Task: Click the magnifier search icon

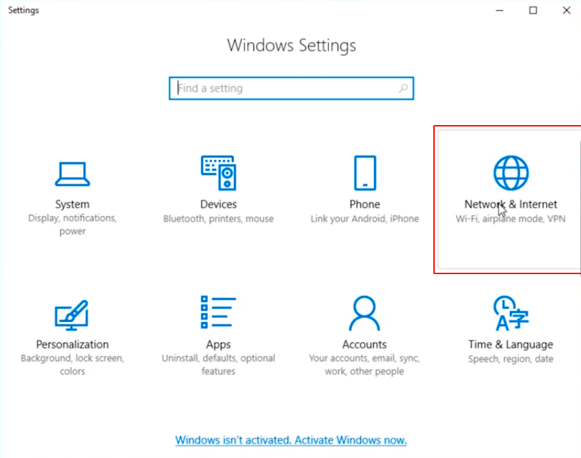Action: coord(403,88)
